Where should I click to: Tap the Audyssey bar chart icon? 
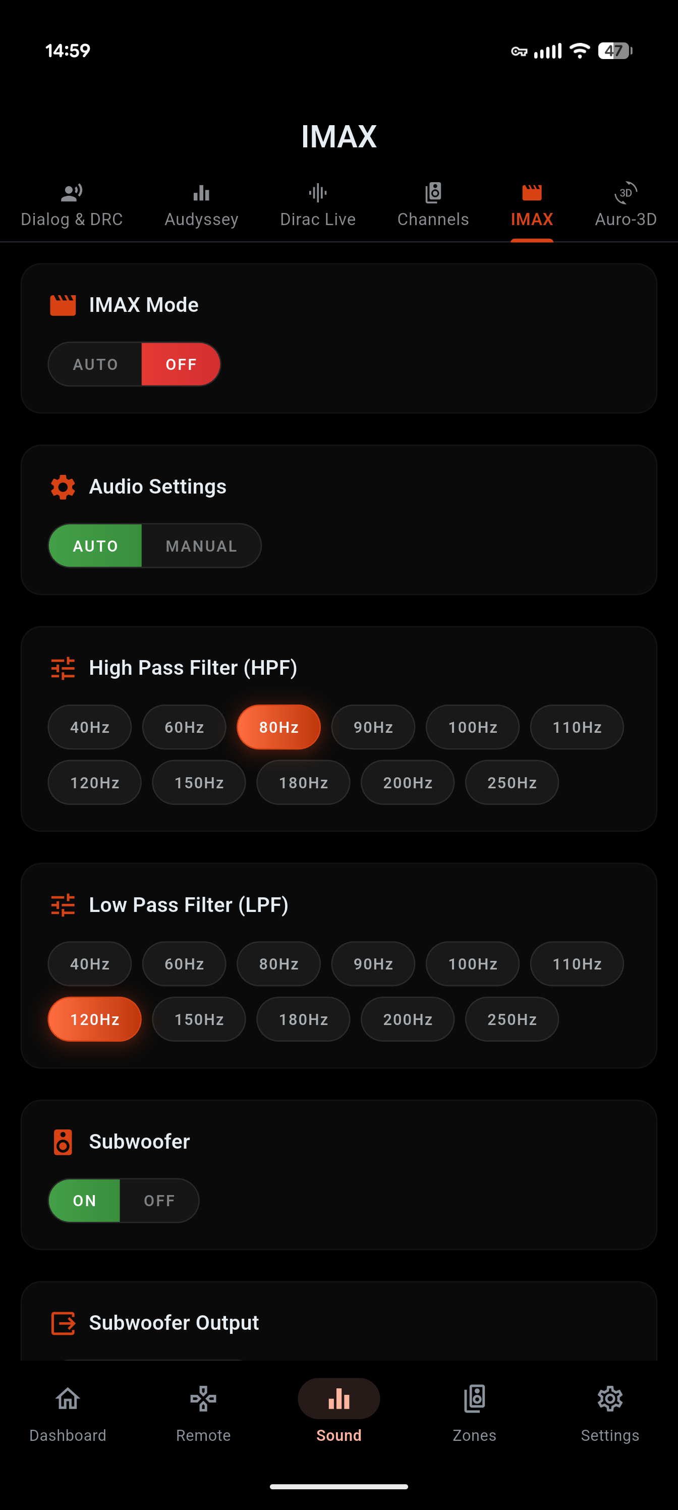tap(201, 193)
